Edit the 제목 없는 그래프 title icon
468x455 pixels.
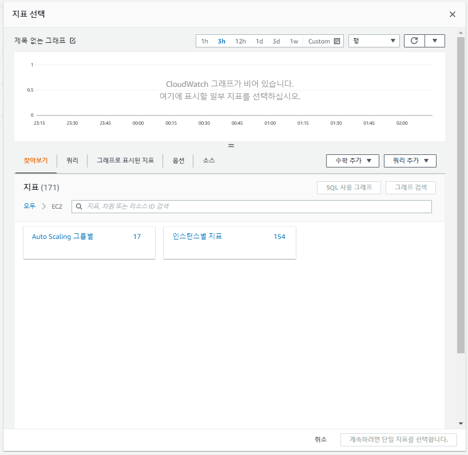[73, 41]
